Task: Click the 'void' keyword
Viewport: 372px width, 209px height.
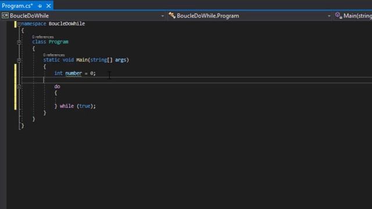Action: click(68, 60)
